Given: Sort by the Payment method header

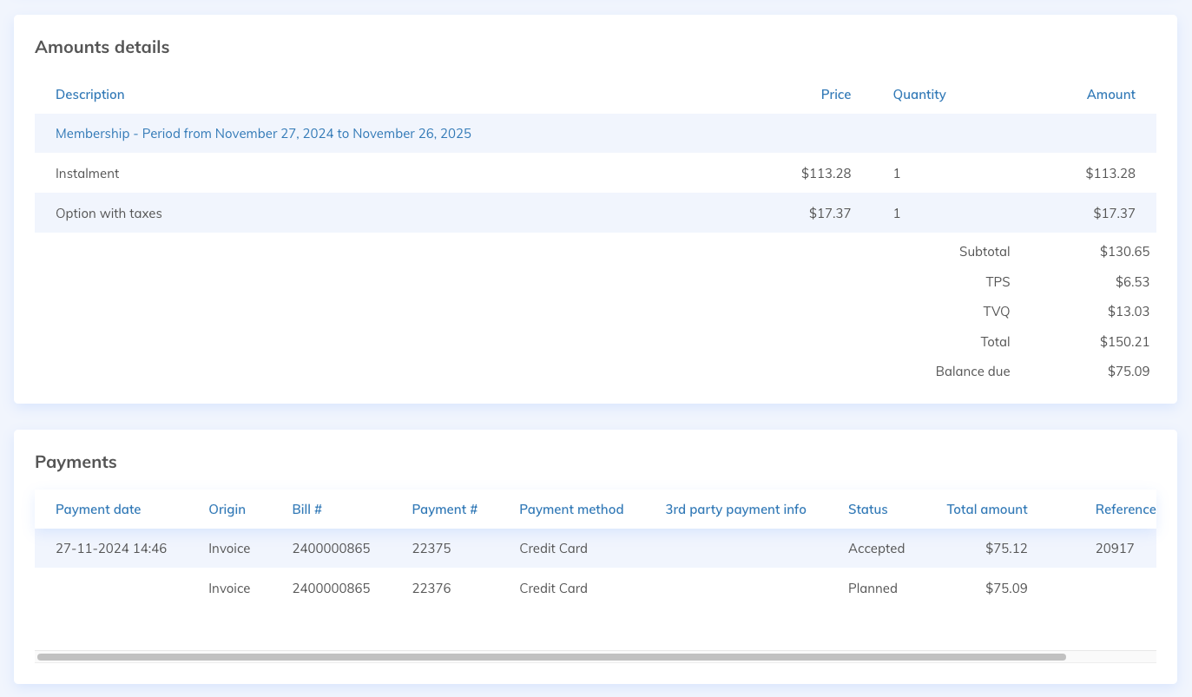Looking at the screenshot, I should click(x=571, y=510).
